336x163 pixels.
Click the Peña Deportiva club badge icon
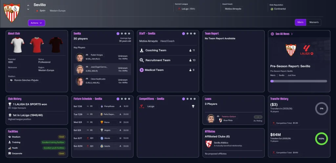(x=102, y=114)
